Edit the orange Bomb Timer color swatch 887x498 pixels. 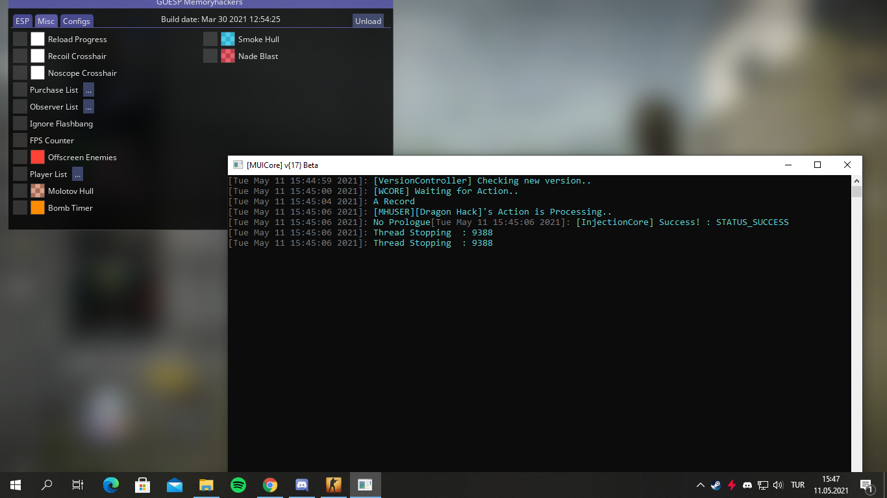(x=38, y=207)
